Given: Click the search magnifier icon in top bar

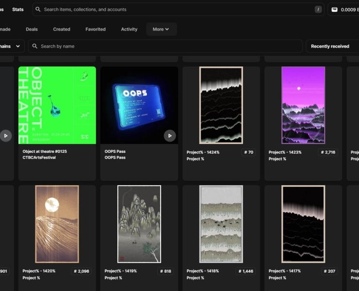Looking at the screenshot, I should [38, 9].
